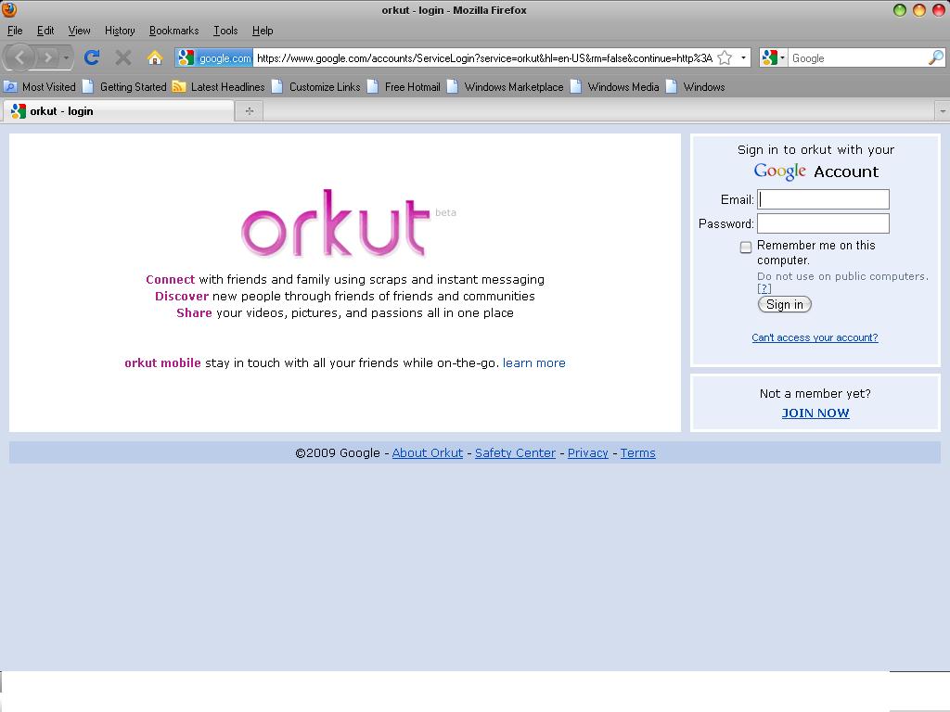This screenshot has width=950, height=712.
Task: Open Can't access your account link
Action: (815, 337)
